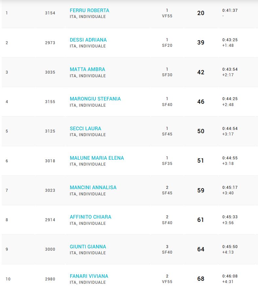Open DESSI ADRIANA athlete link
Image resolution: width=258 pixels, height=287 pixels.
pos(88,40)
